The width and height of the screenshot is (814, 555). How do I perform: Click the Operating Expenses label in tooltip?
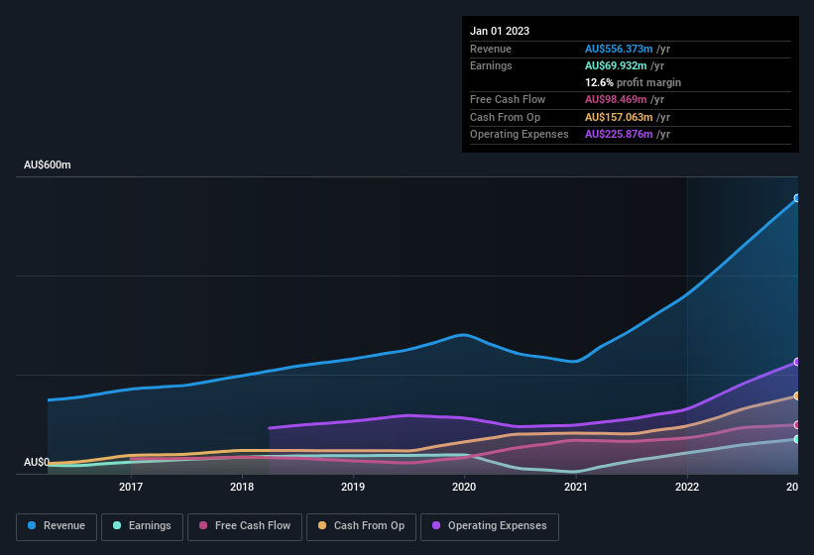click(x=520, y=135)
